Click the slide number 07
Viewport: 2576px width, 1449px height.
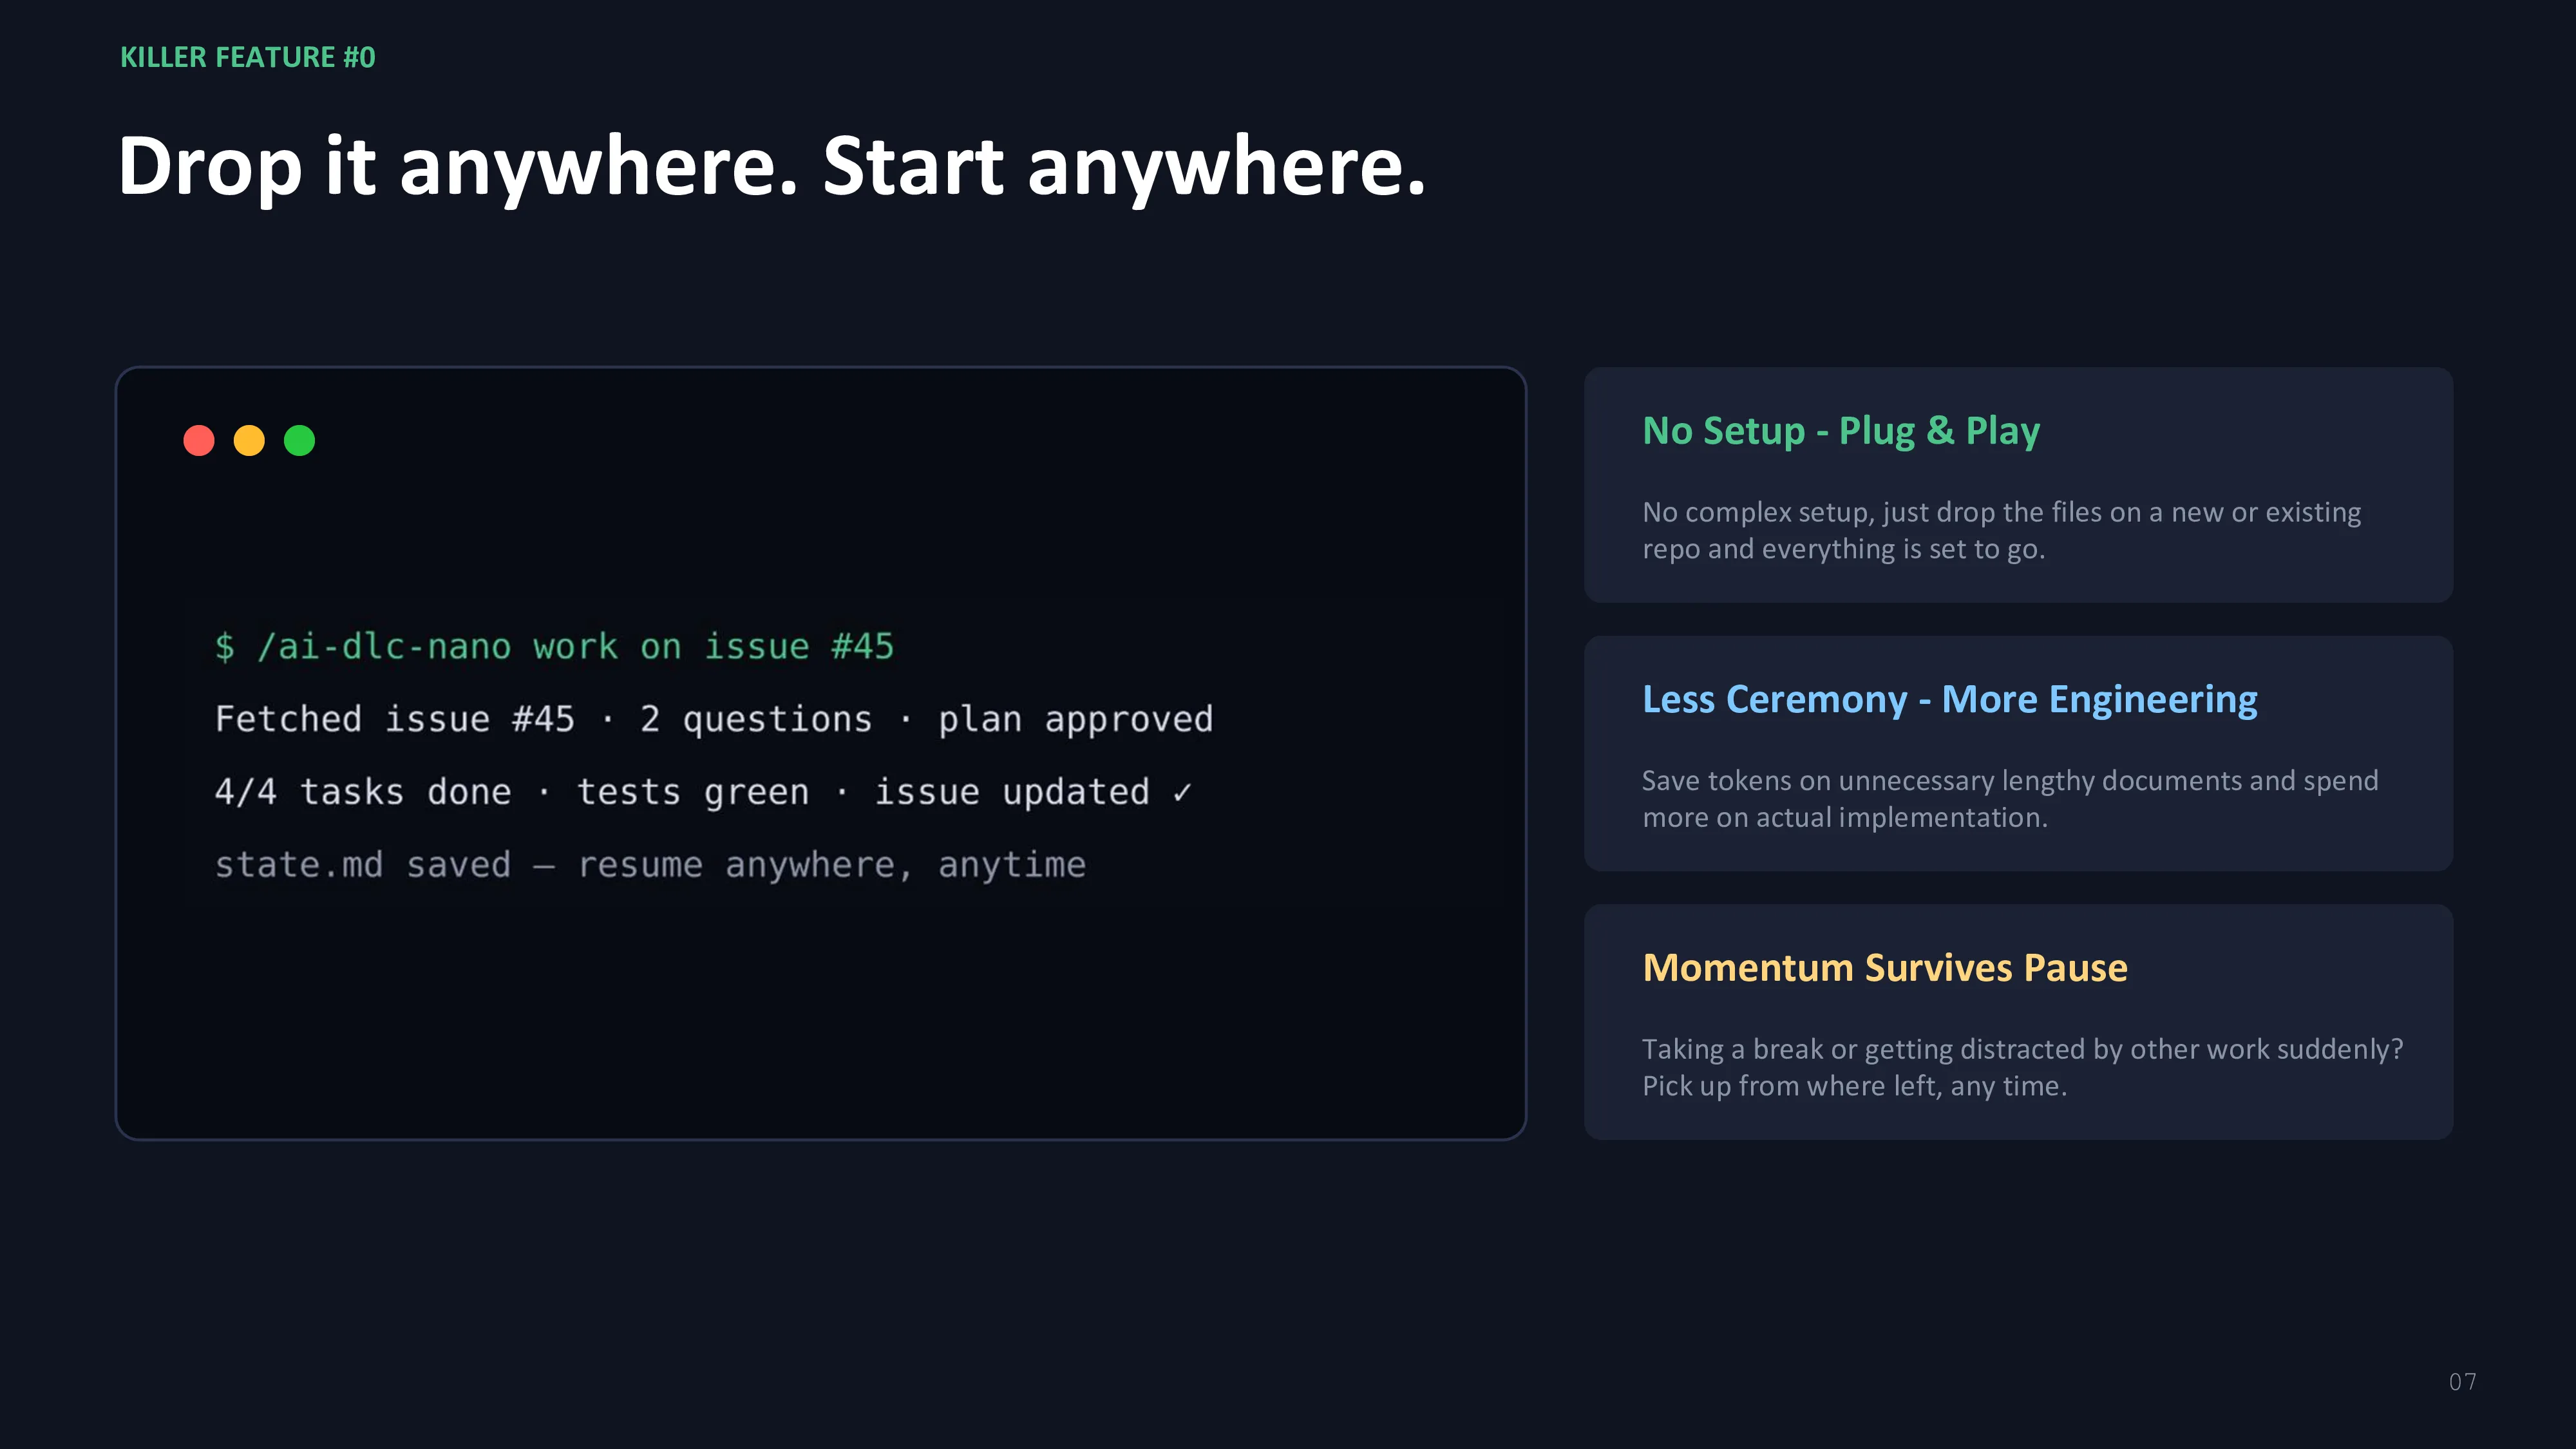pyautogui.click(x=2462, y=1382)
